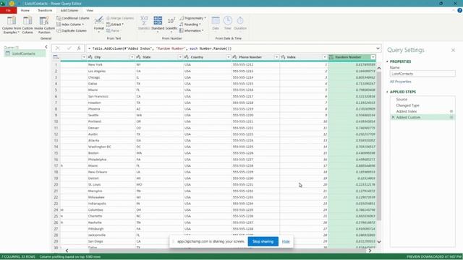Screen dimensions: 463x260
Task: Click the horizontal scrollbar left arrow
Action: coord(67,251)
